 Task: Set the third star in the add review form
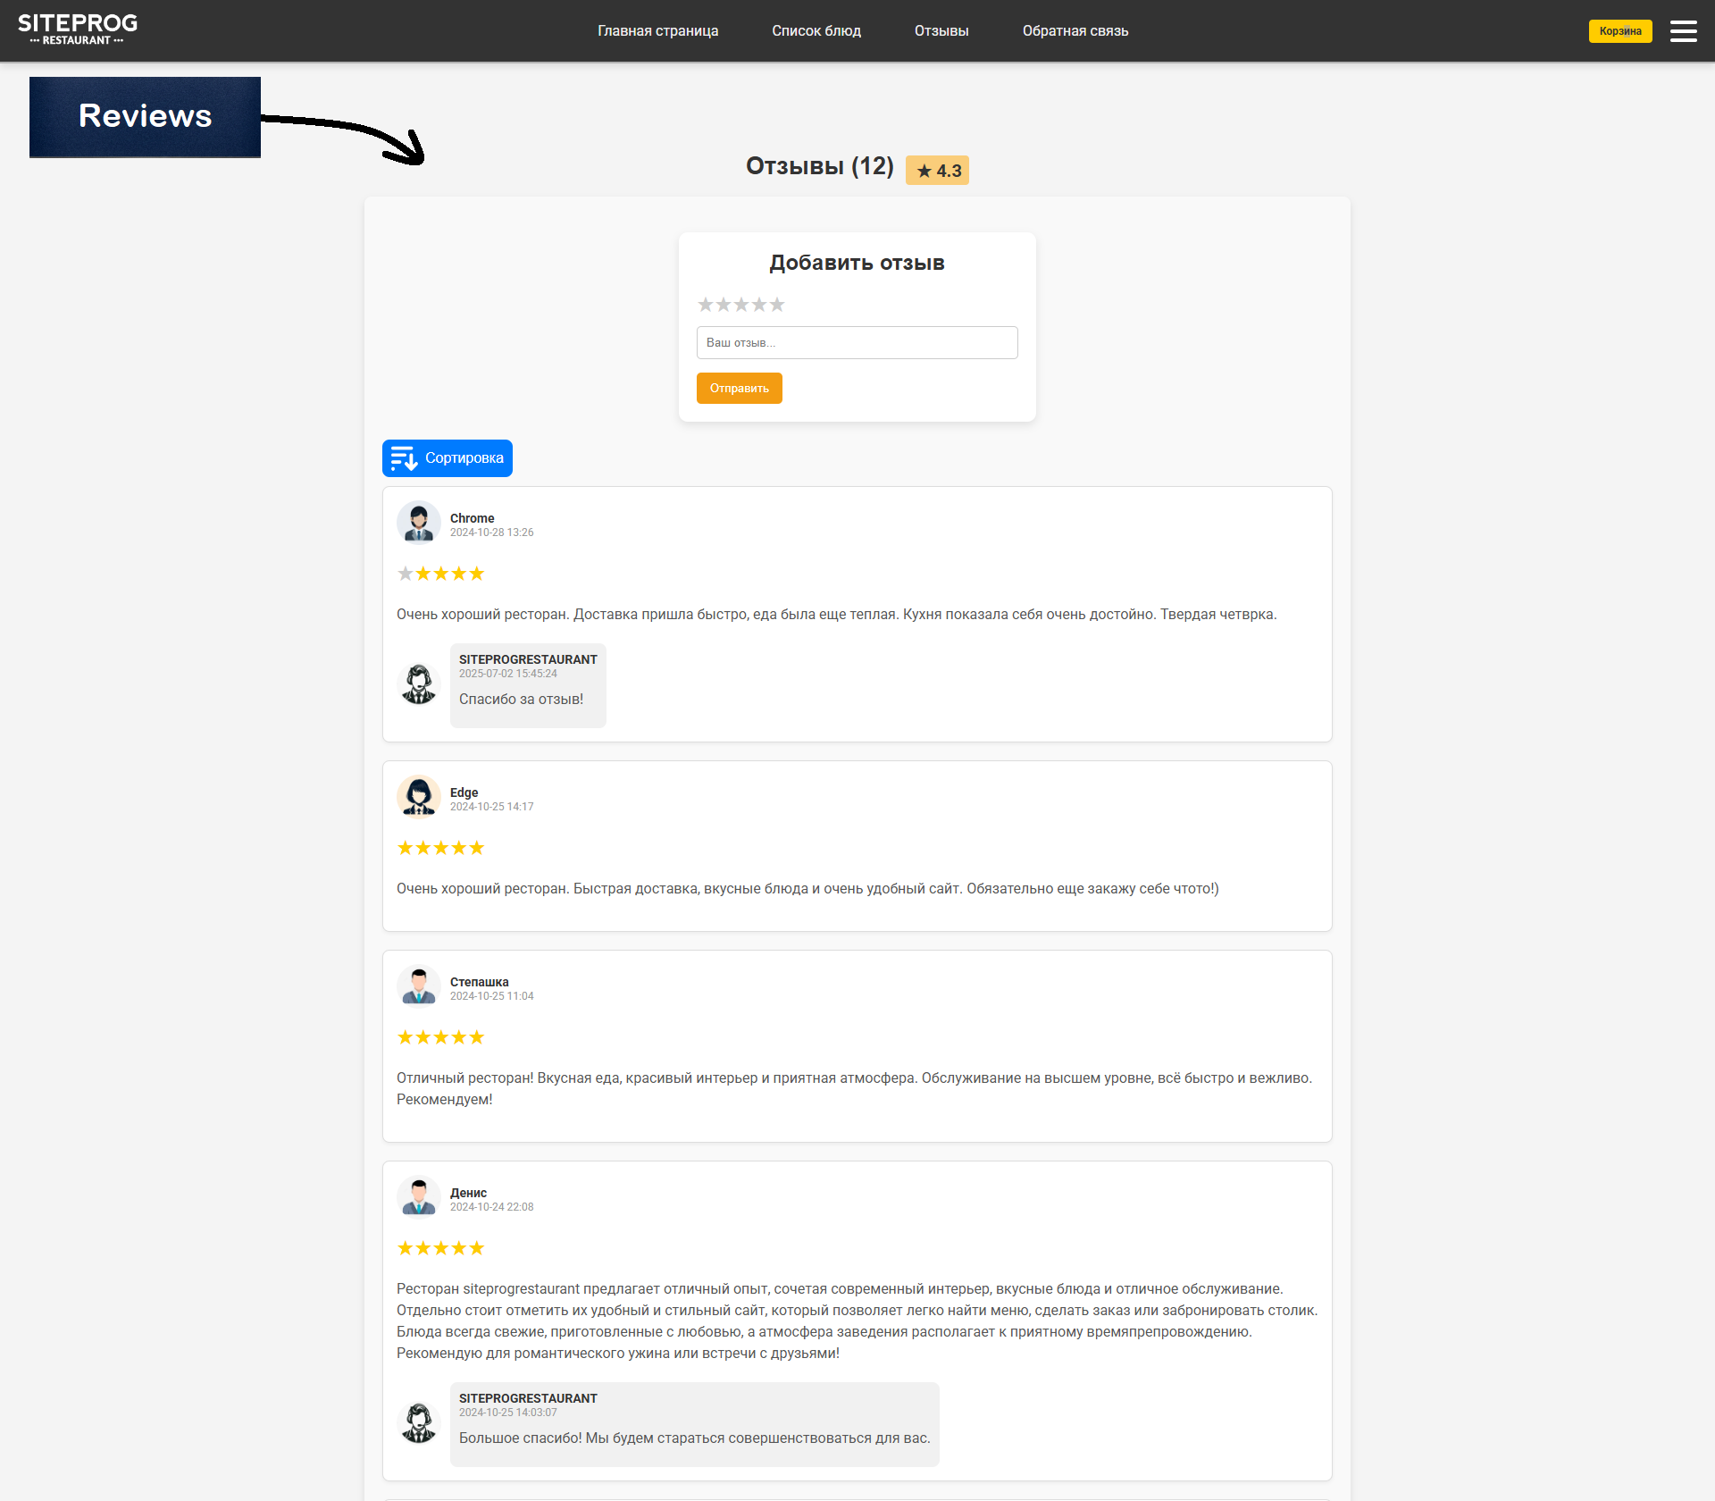(x=741, y=305)
